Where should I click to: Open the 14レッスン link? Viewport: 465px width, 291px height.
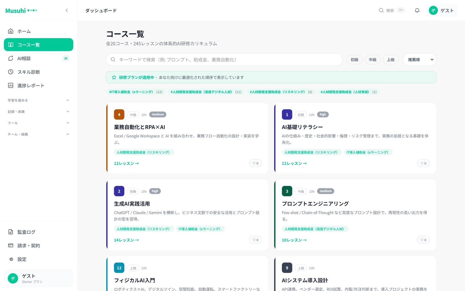coord(126,240)
